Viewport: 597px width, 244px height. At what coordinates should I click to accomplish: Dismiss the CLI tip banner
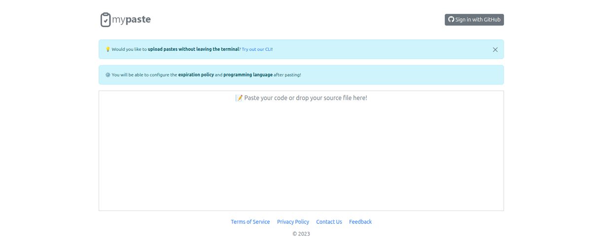(x=495, y=49)
